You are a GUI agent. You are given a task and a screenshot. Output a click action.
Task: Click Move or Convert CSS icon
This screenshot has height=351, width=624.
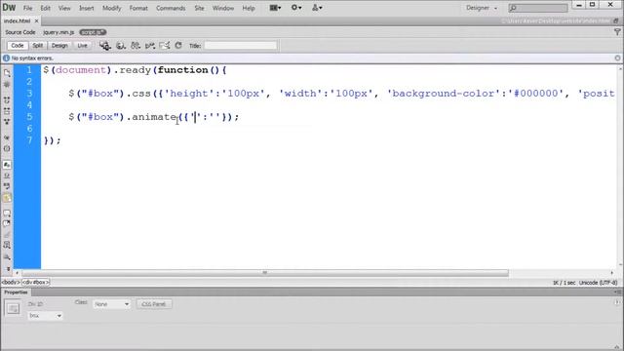point(7,257)
